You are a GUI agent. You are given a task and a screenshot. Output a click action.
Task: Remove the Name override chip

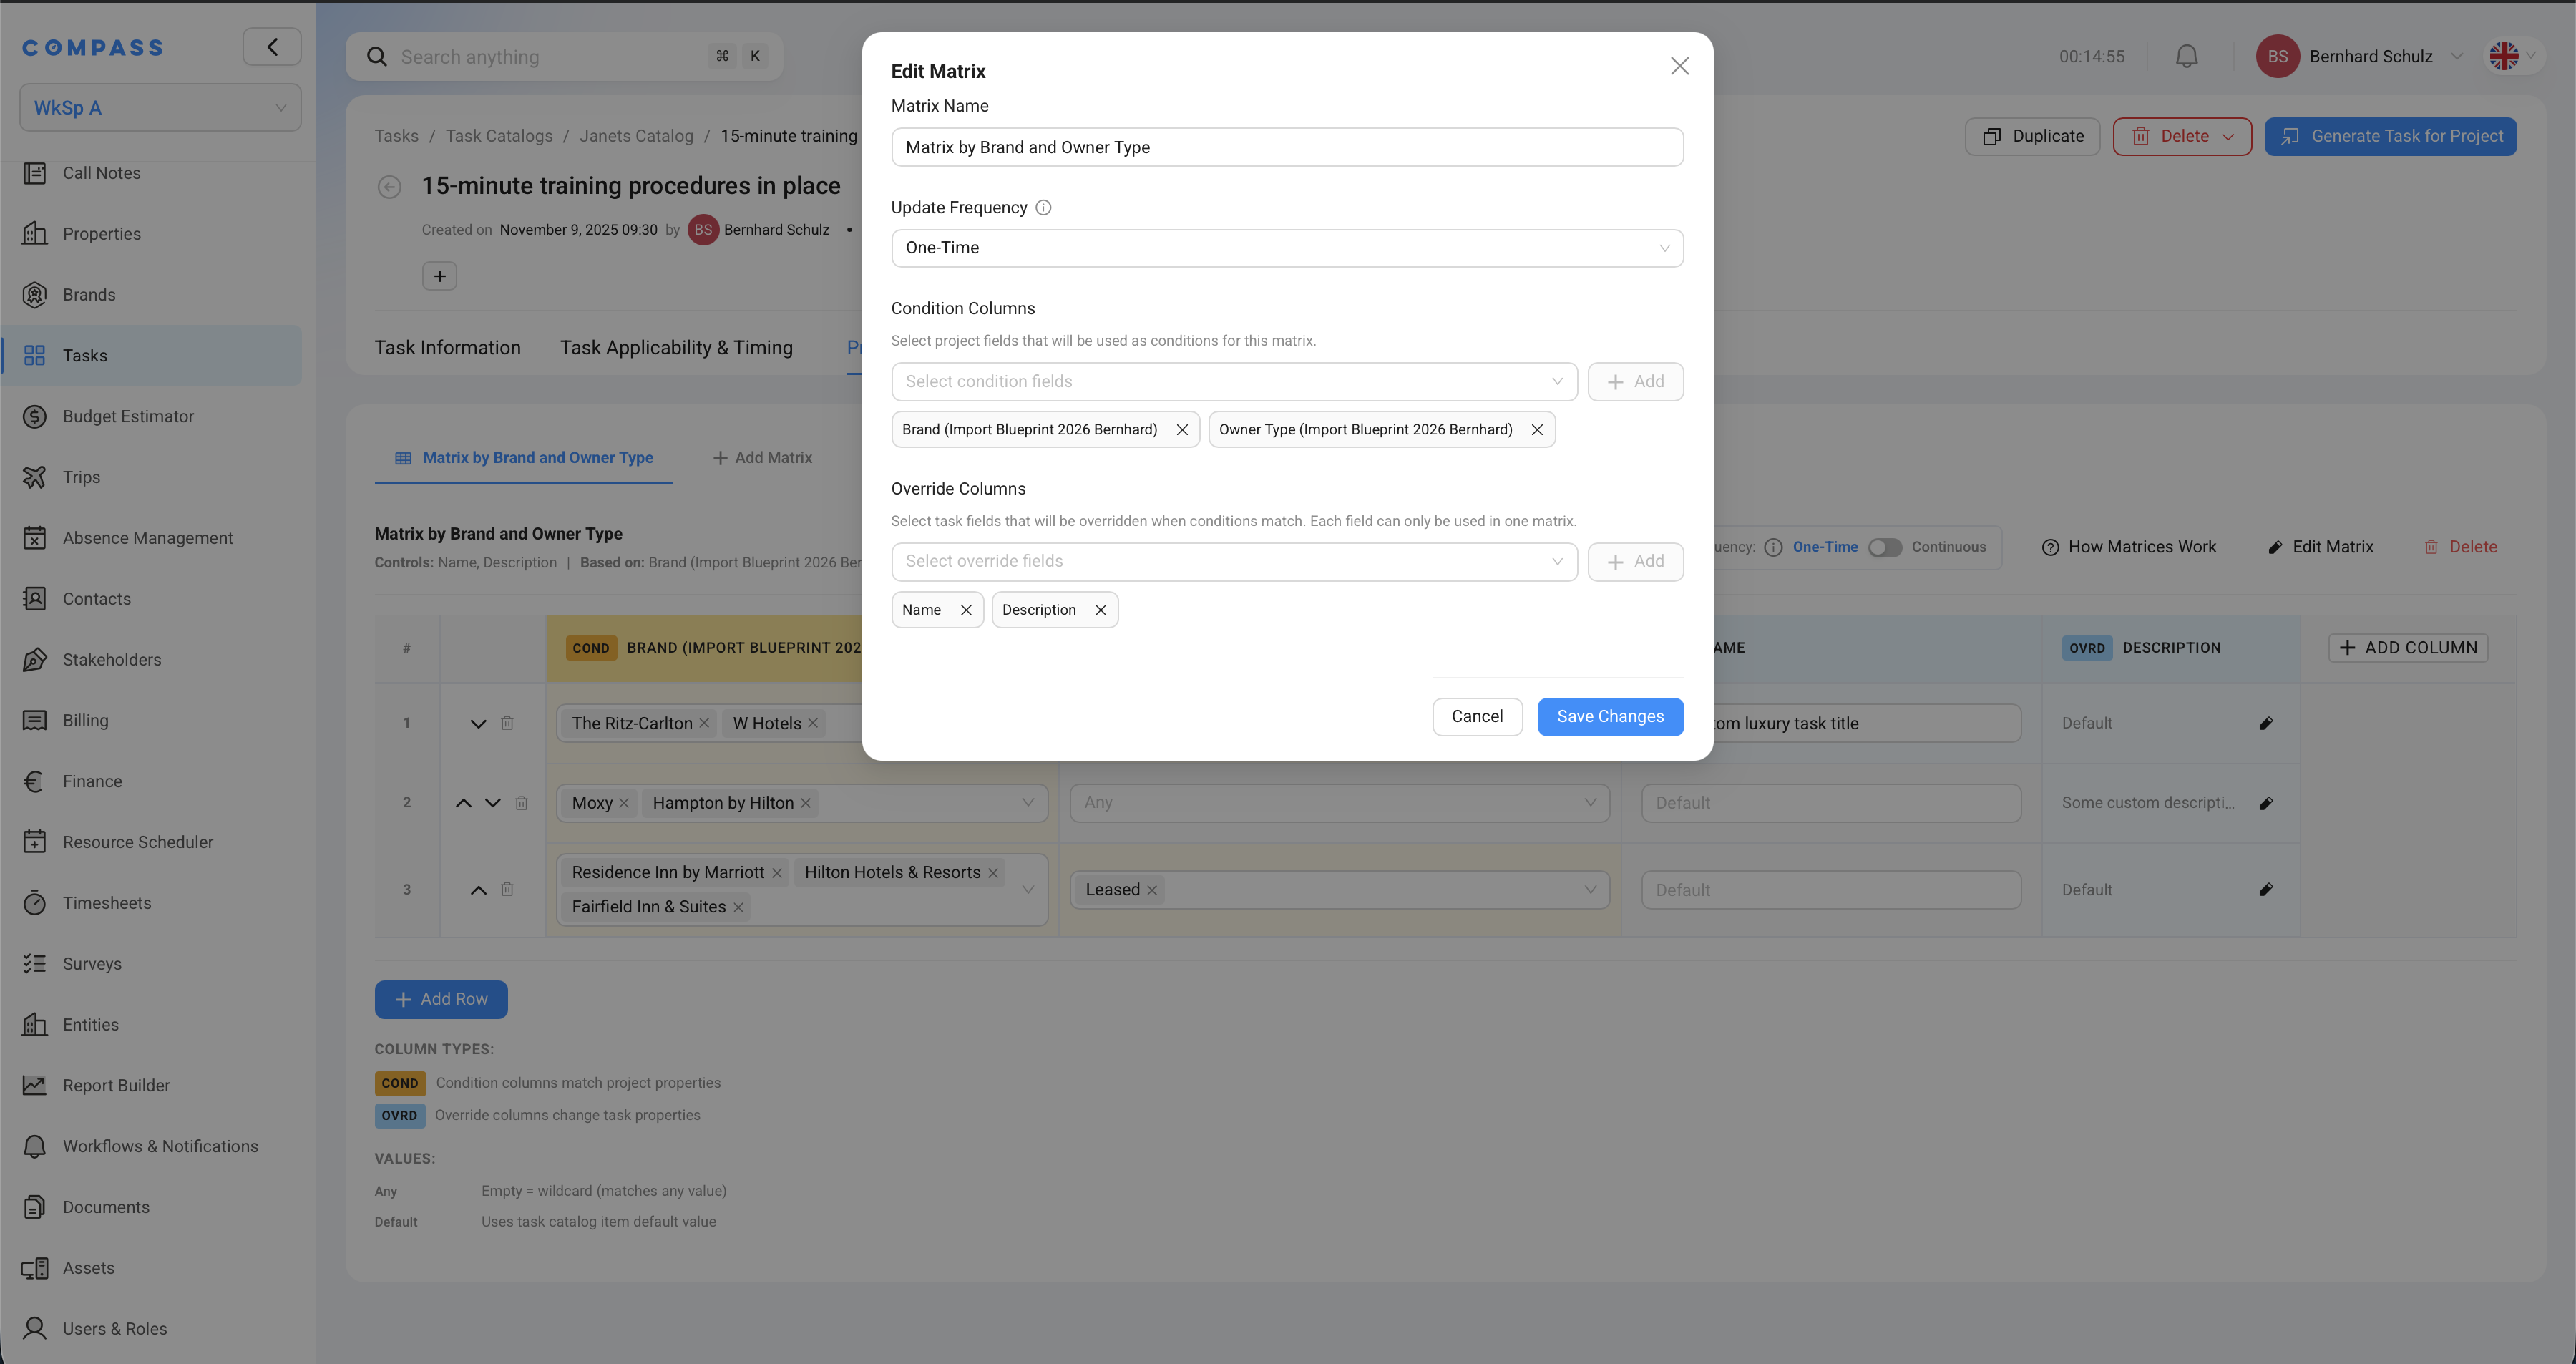click(x=966, y=610)
